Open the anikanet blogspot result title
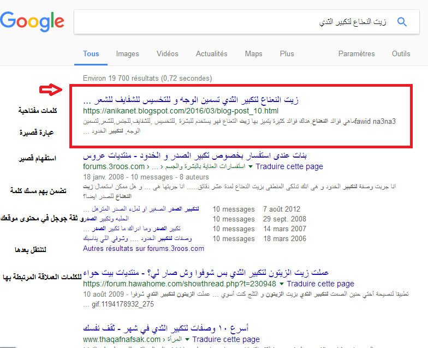 point(191,100)
